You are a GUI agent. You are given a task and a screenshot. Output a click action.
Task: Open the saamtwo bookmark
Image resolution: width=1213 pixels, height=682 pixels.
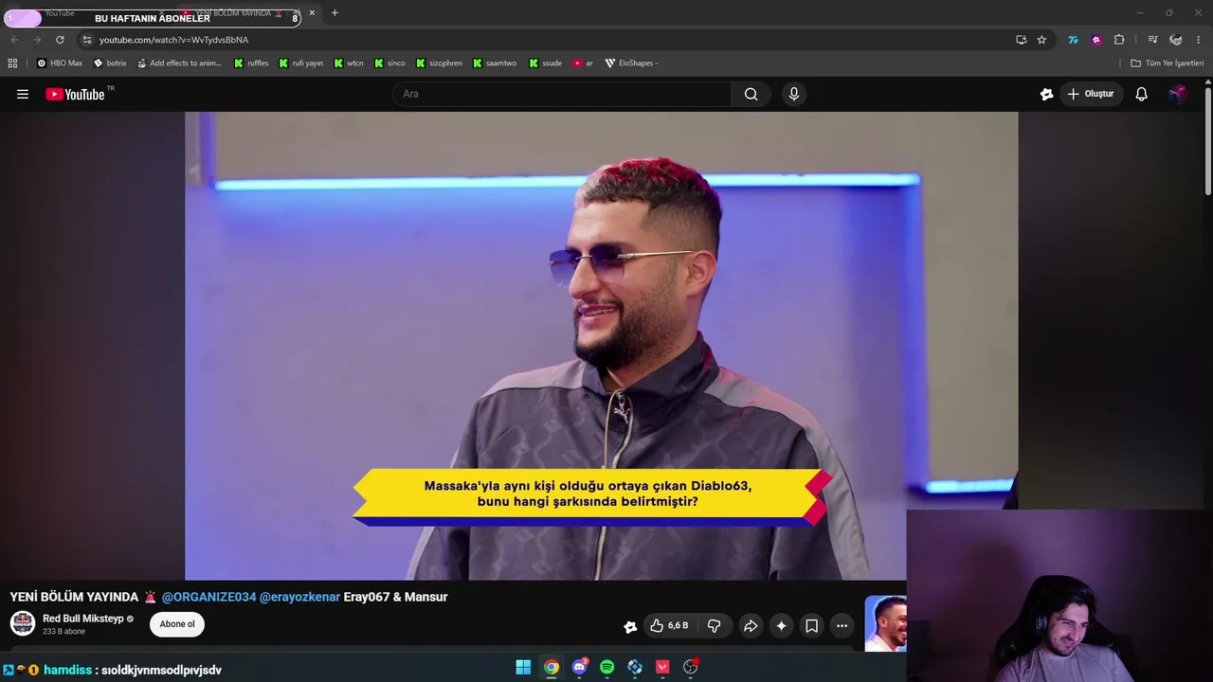(x=494, y=63)
